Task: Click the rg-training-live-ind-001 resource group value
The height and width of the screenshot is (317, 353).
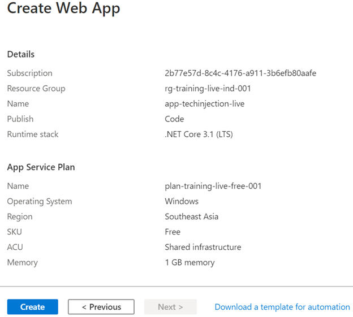Action: tap(208, 89)
